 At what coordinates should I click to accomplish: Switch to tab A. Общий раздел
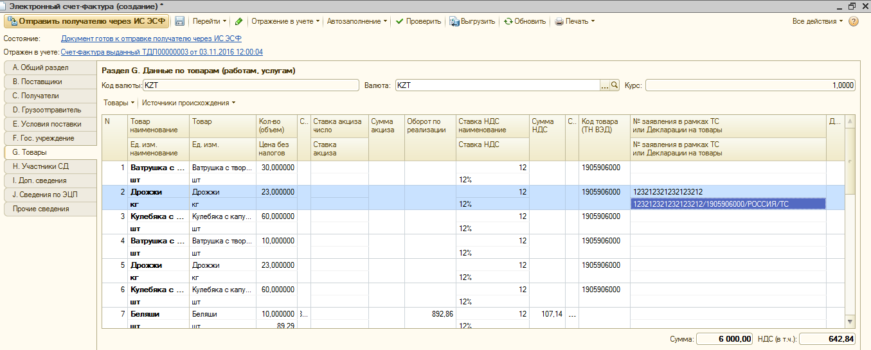(x=49, y=67)
